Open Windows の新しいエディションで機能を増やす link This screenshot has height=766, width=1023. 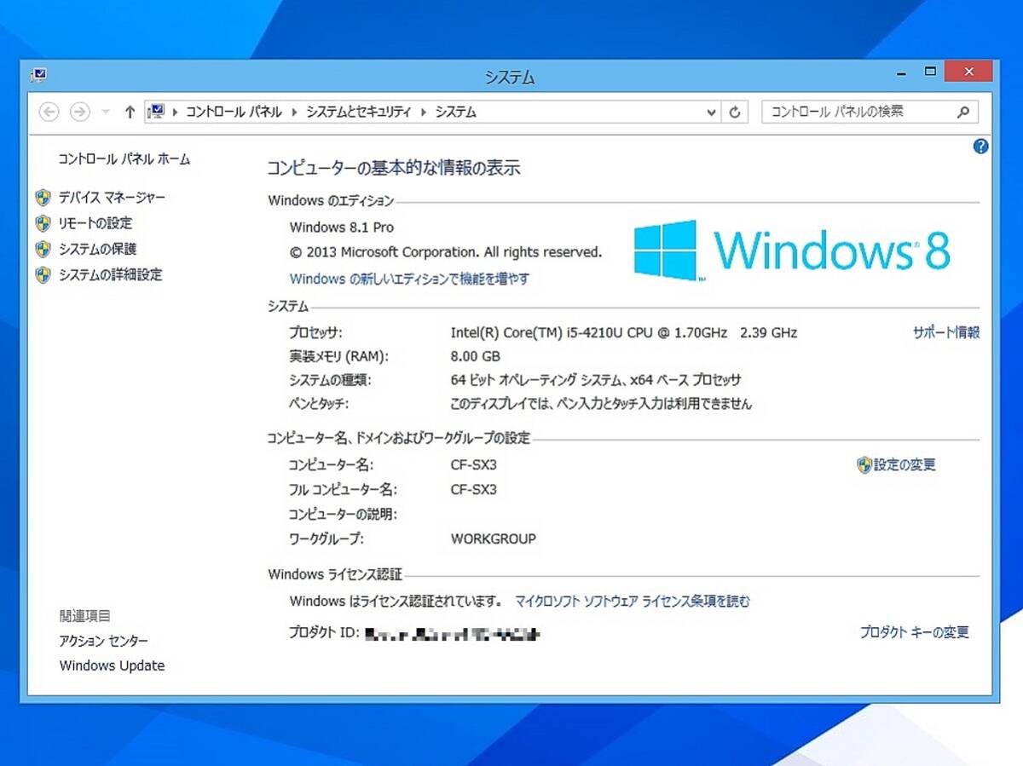409,279
